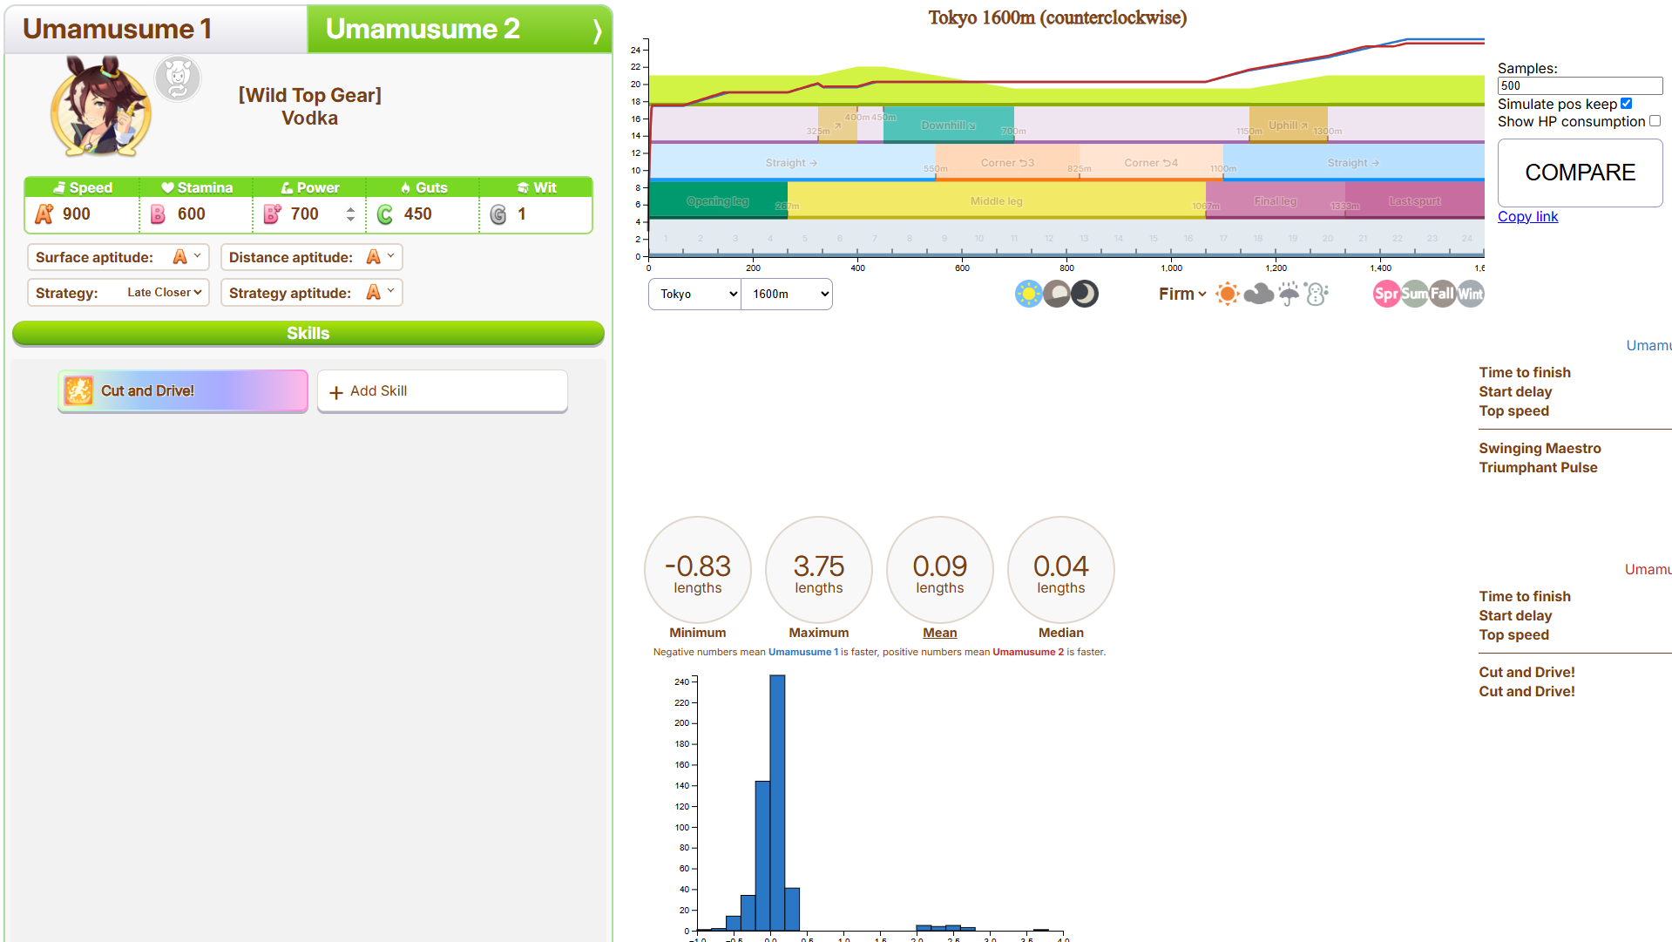
Task: Click the Last spurt phase segment
Action: coord(1414,200)
